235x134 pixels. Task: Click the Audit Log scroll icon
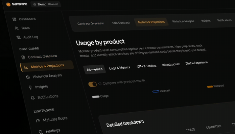click(x=18, y=38)
